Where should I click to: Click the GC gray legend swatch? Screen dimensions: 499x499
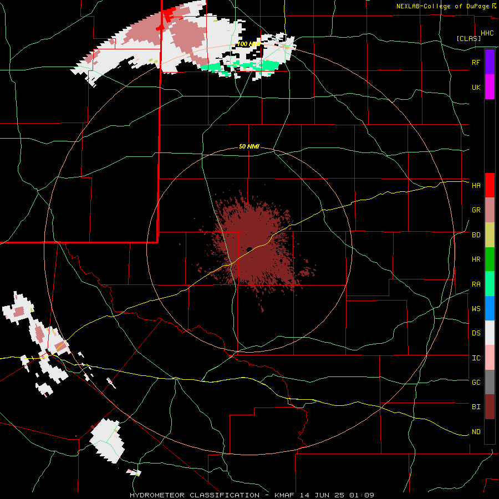[490, 382]
